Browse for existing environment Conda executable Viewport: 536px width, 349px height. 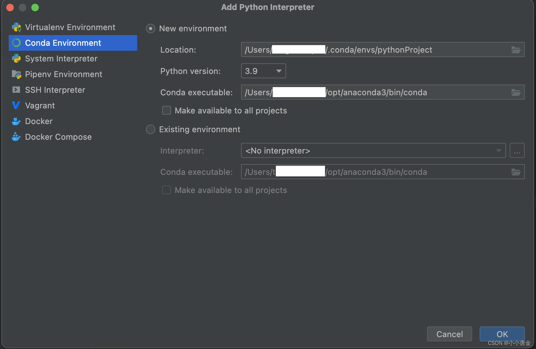pyautogui.click(x=516, y=172)
